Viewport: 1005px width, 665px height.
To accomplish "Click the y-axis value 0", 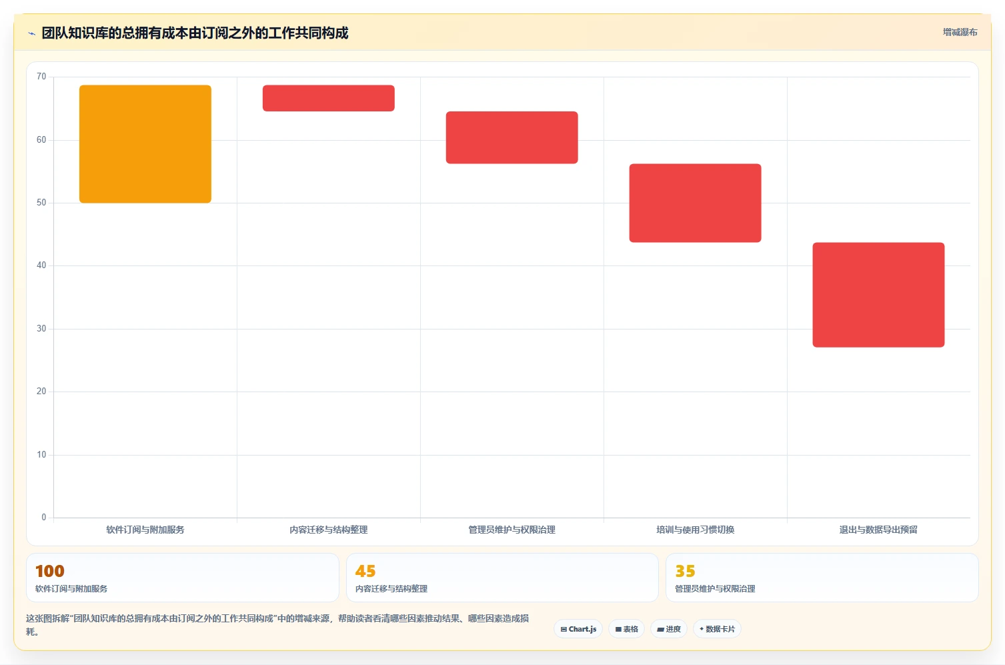I will tap(44, 518).
